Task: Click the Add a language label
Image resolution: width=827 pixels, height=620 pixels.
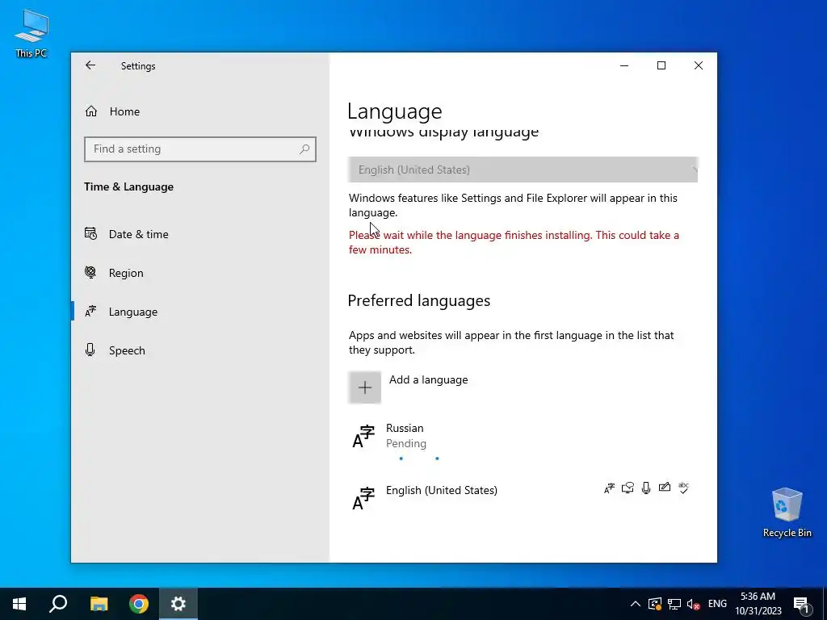Action: [428, 379]
